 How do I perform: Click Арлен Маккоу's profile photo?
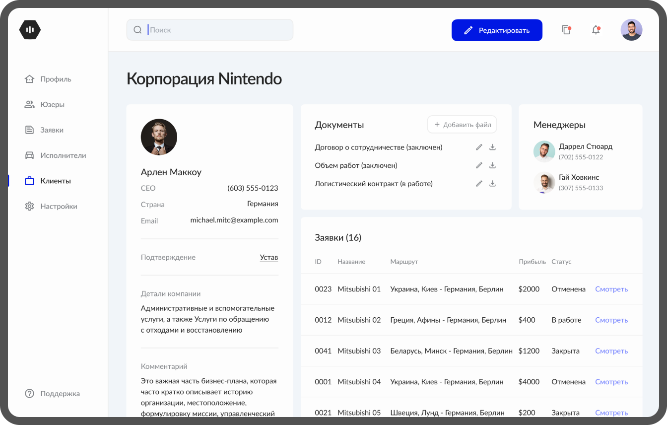click(x=159, y=137)
